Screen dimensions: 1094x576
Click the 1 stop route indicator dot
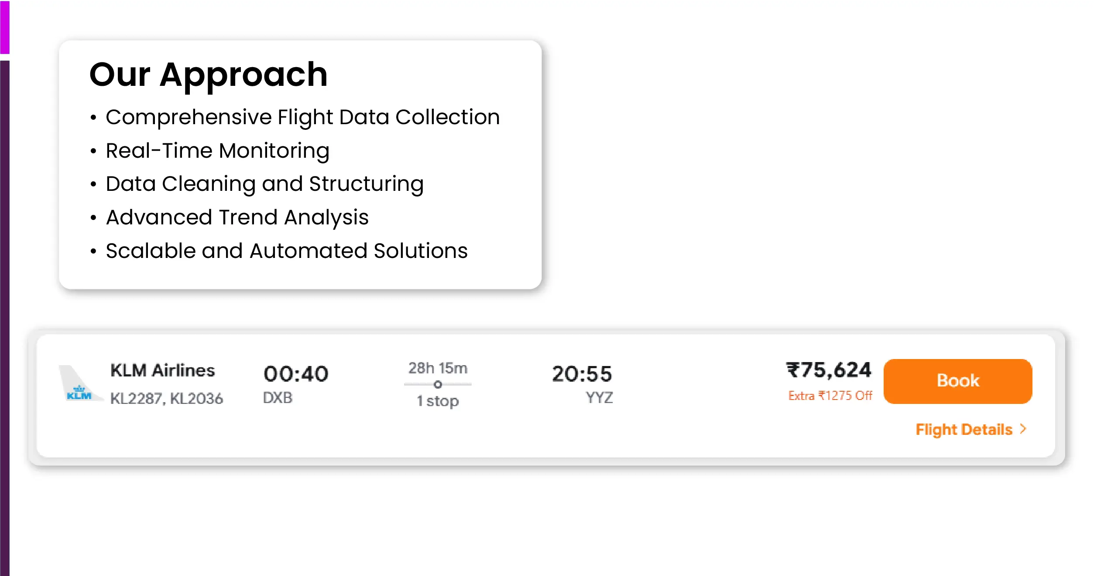coord(438,385)
